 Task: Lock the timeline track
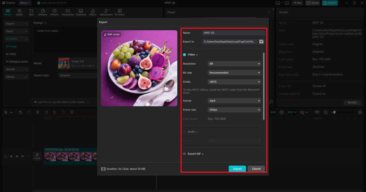pos(11,156)
